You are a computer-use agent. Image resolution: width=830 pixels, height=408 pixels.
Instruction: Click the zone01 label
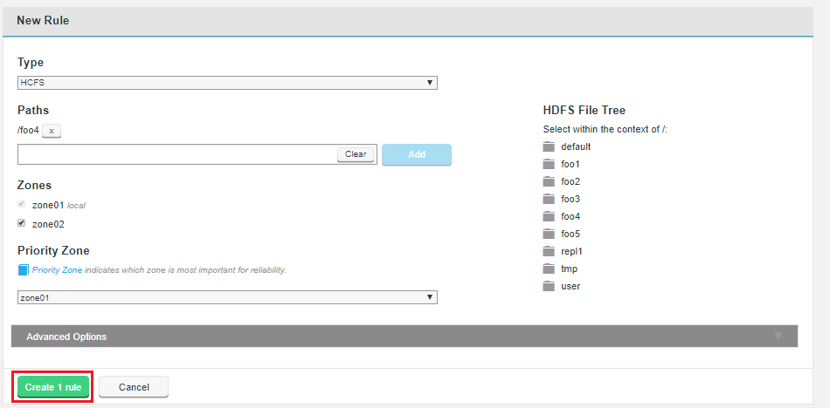coord(48,205)
